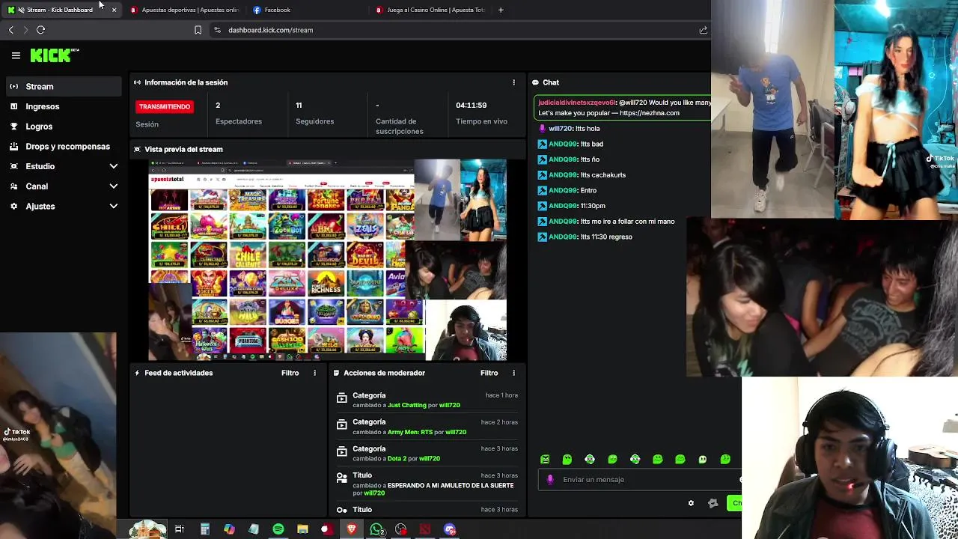Click the 04:11:59 Tiempo en vivo timer
Screen dimensions: 958x539
481,113
